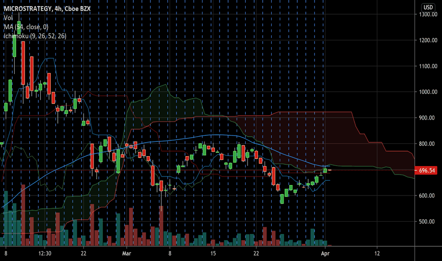Click the 15 date axis label

tap(213, 253)
